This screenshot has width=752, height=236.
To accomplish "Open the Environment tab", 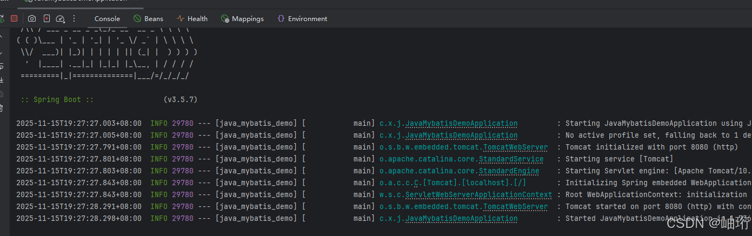I will tap(302, 18).
